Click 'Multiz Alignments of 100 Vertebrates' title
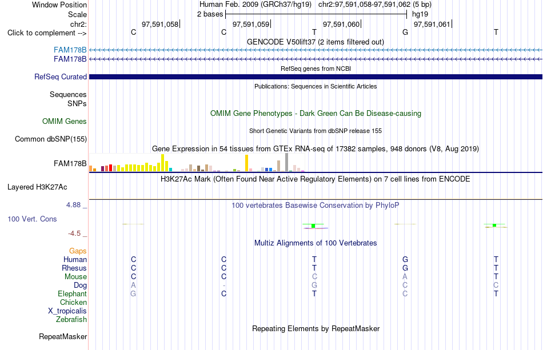The width and height of the screenshot is (543, 350). pos(316,243)
